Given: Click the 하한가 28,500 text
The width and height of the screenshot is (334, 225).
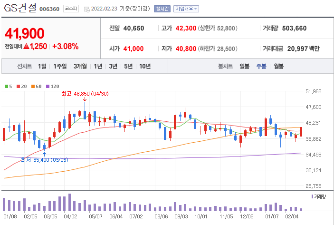Looking at the screenshot, I should [218, 49].
